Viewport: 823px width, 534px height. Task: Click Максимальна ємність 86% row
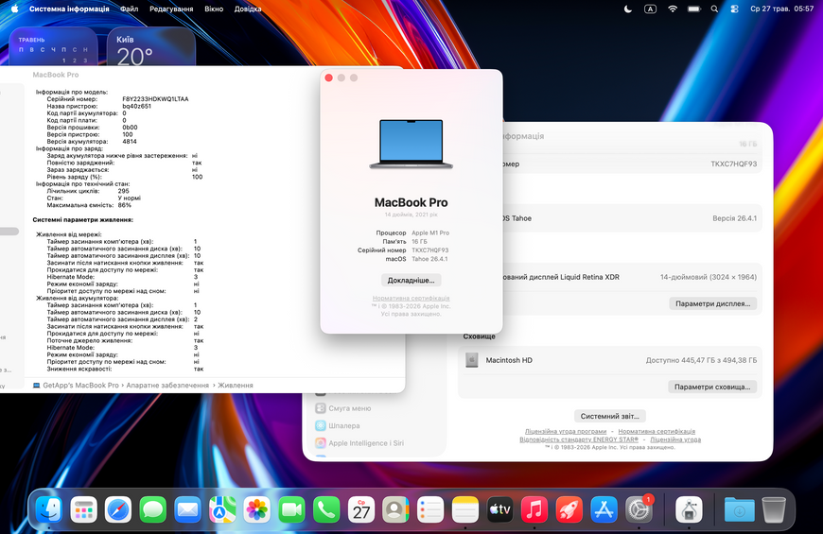point(89,205)
